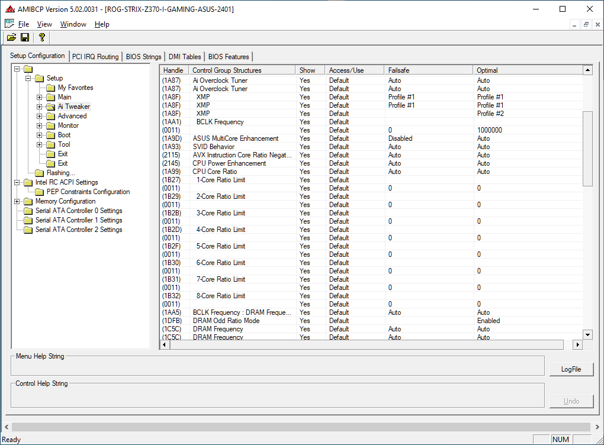
Task: Switch to the BIOS Features tab
Action: coord(229,57)
